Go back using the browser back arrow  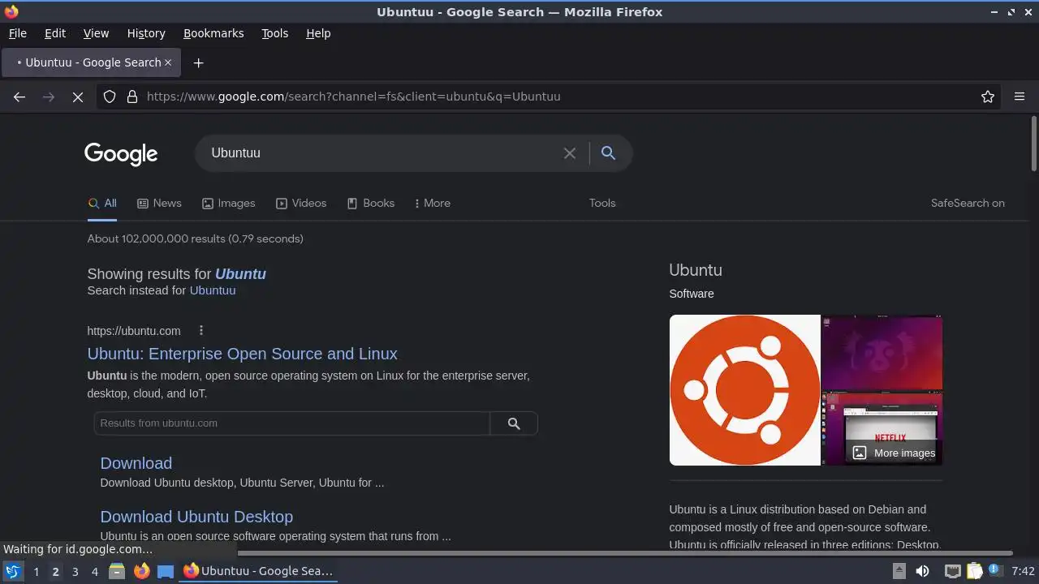(x=19, y=97)
